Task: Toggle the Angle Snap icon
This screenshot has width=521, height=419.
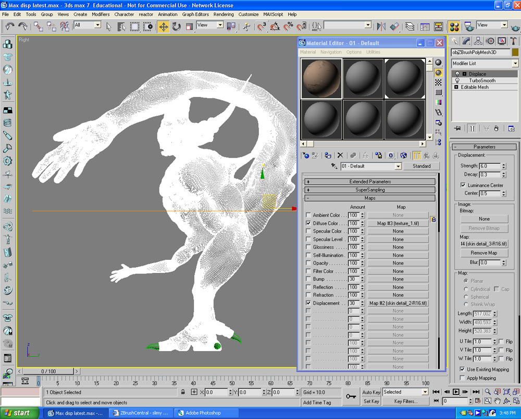Action: [275, 27]
